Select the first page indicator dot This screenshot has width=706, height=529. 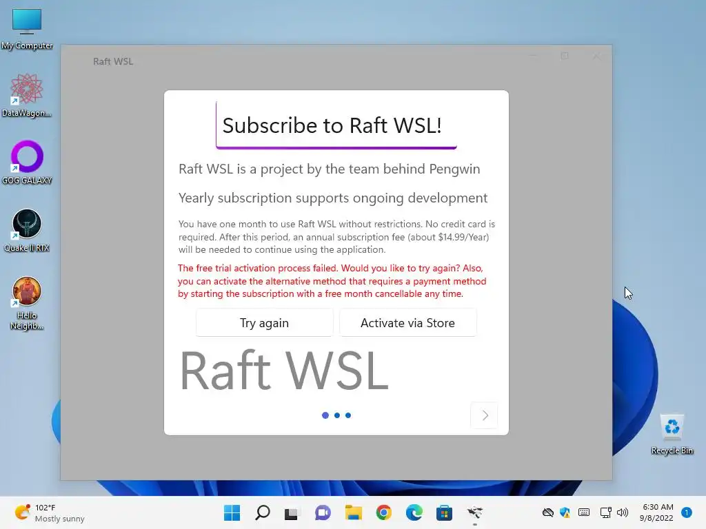tap(325, 415)
